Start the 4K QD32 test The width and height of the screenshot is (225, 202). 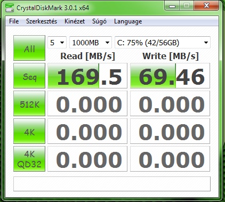pos(29,159)
